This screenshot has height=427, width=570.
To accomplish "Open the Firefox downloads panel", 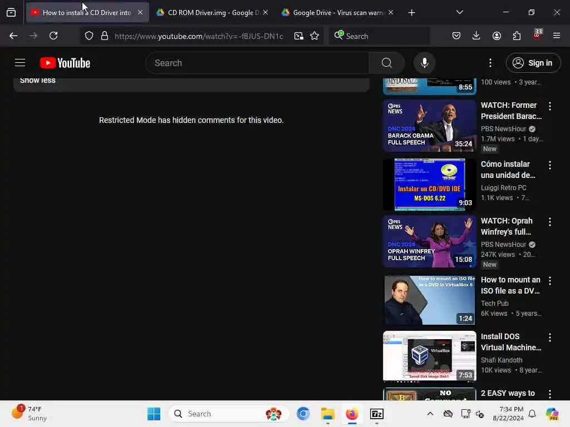I will [476, 36].
